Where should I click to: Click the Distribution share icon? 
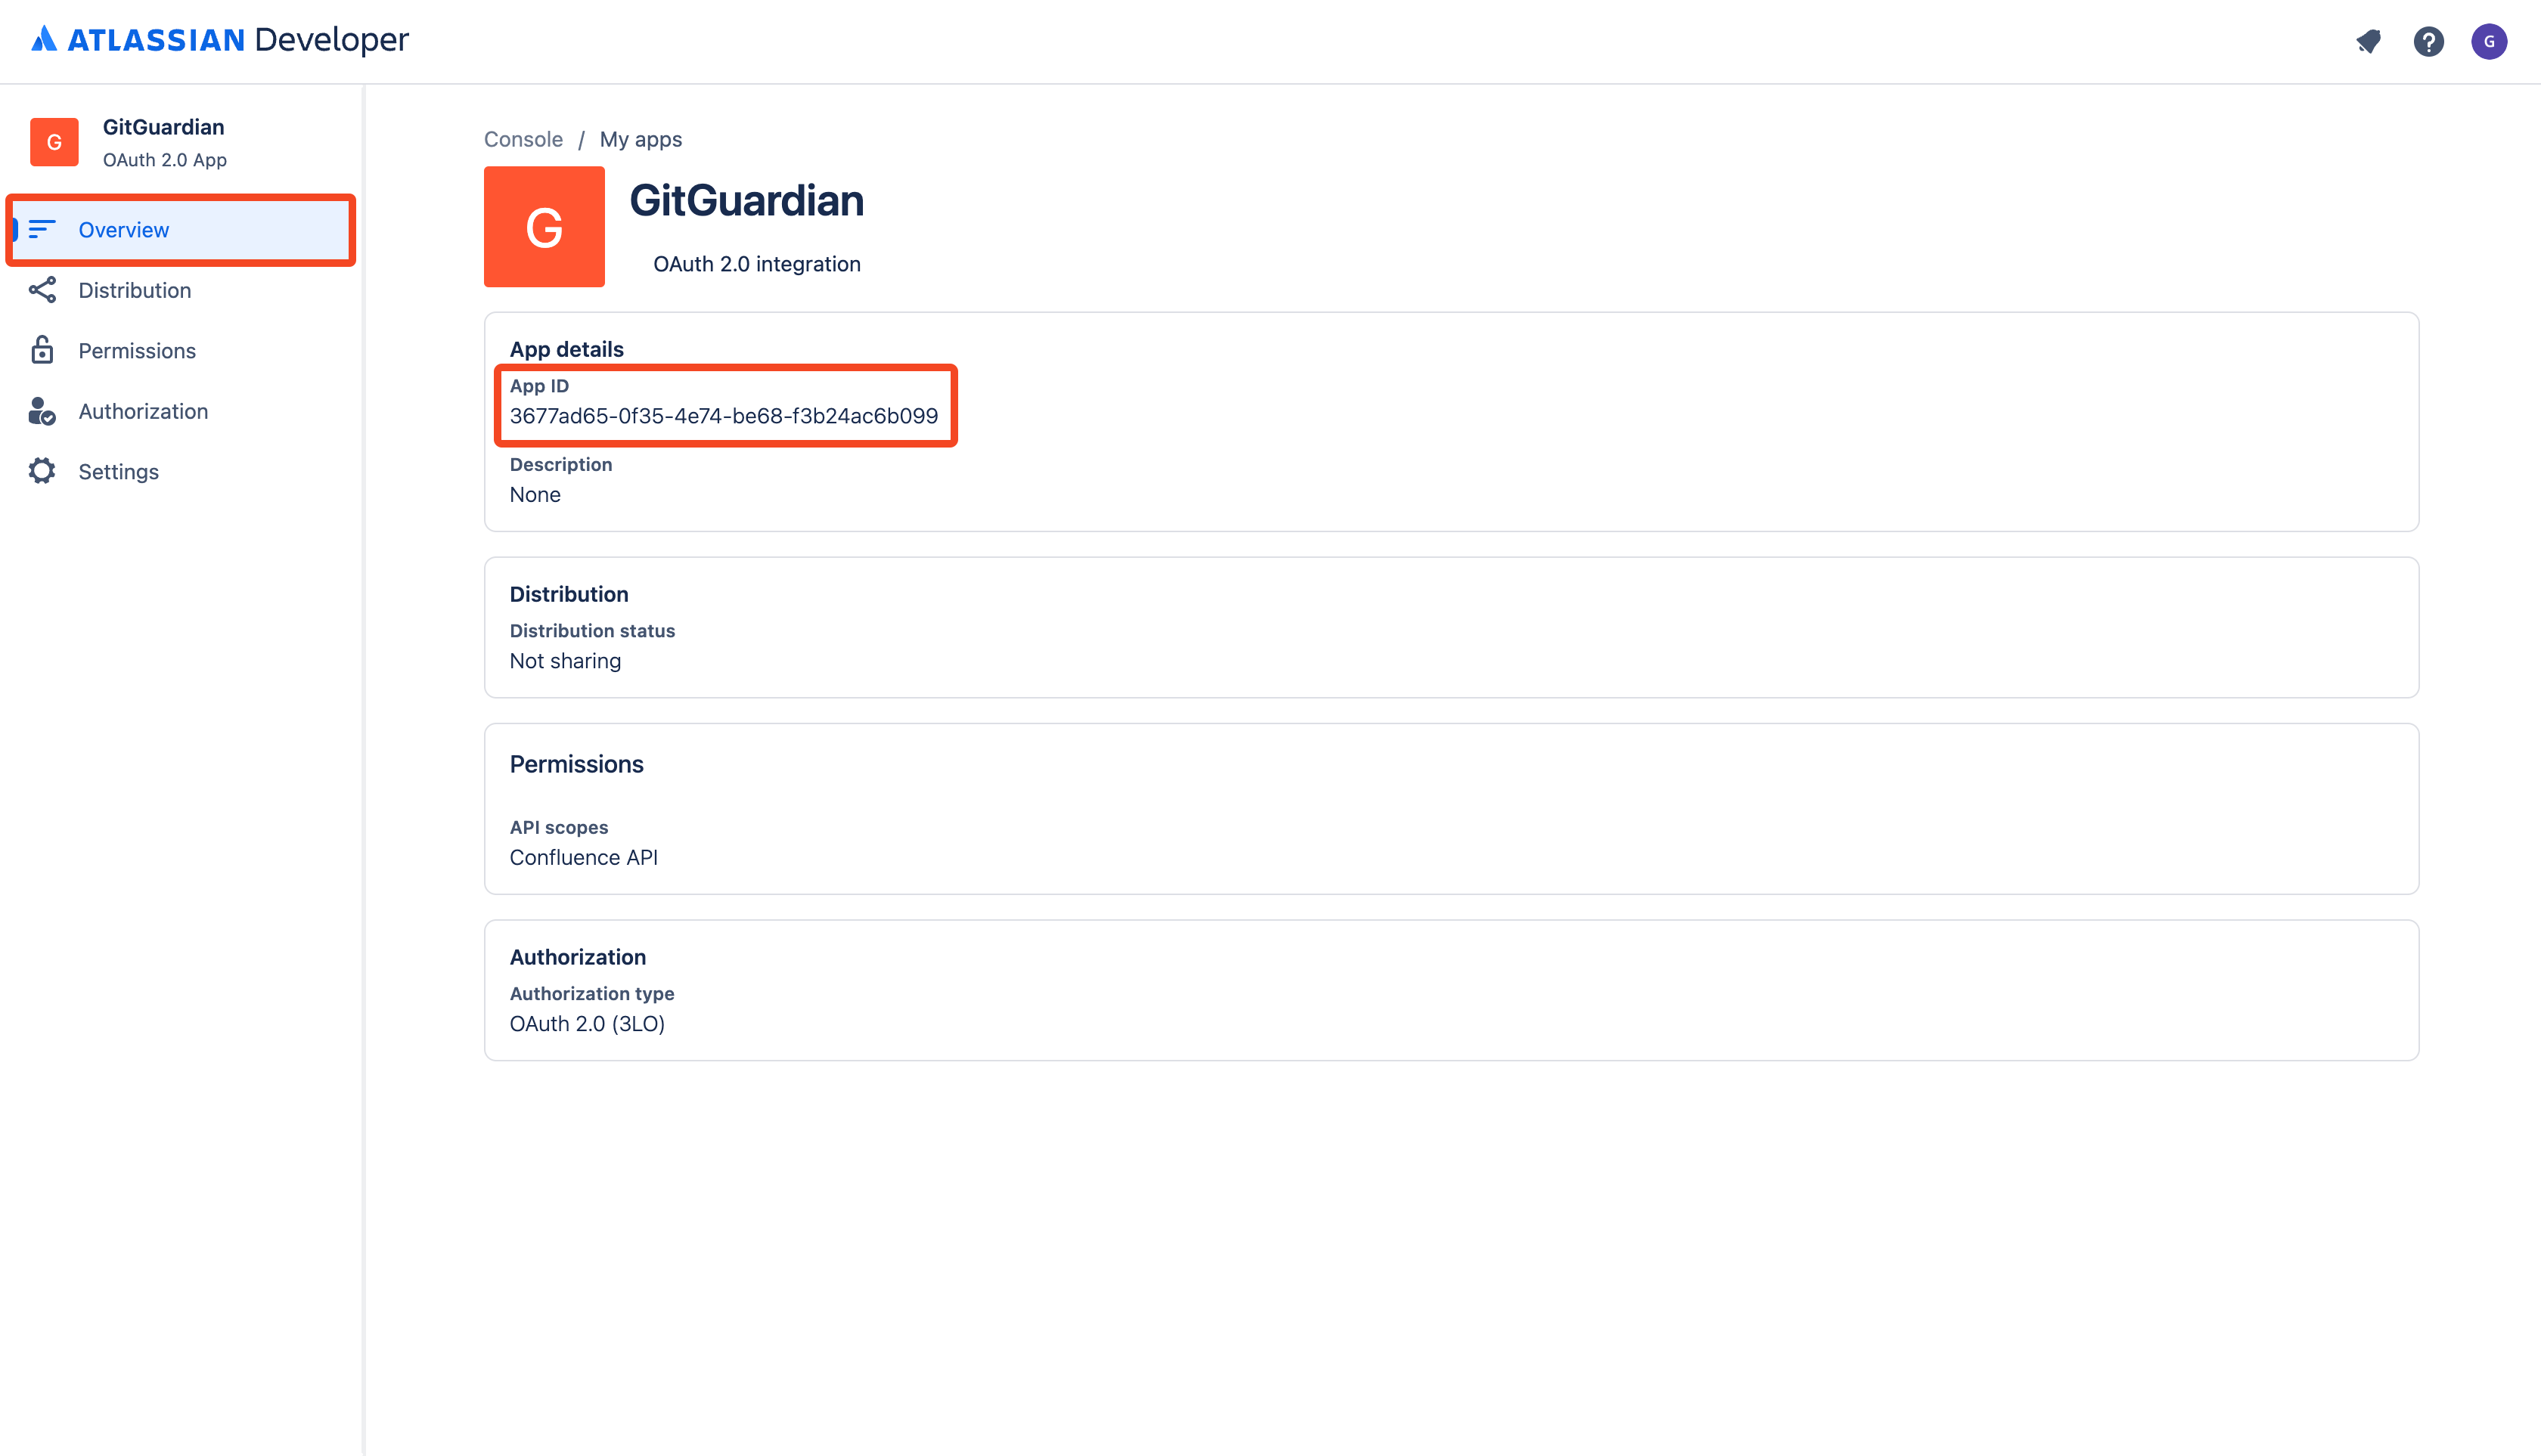[42, 290]
